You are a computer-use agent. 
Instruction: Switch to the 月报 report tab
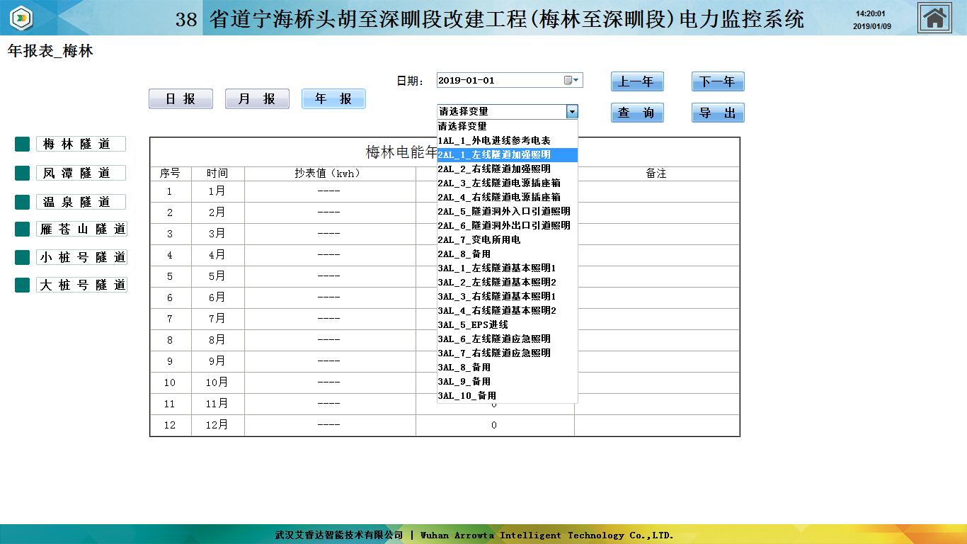pyautogui.click(x=257, y=99)
